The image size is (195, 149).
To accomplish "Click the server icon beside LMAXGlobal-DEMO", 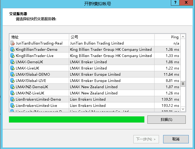I will click(13, 74).
